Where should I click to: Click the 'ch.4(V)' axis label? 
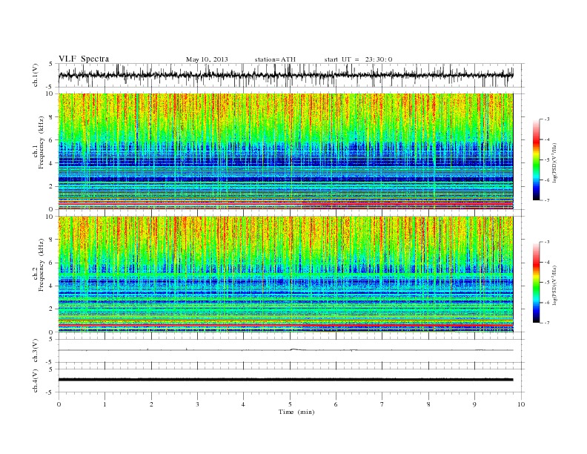tap(36, 381)
